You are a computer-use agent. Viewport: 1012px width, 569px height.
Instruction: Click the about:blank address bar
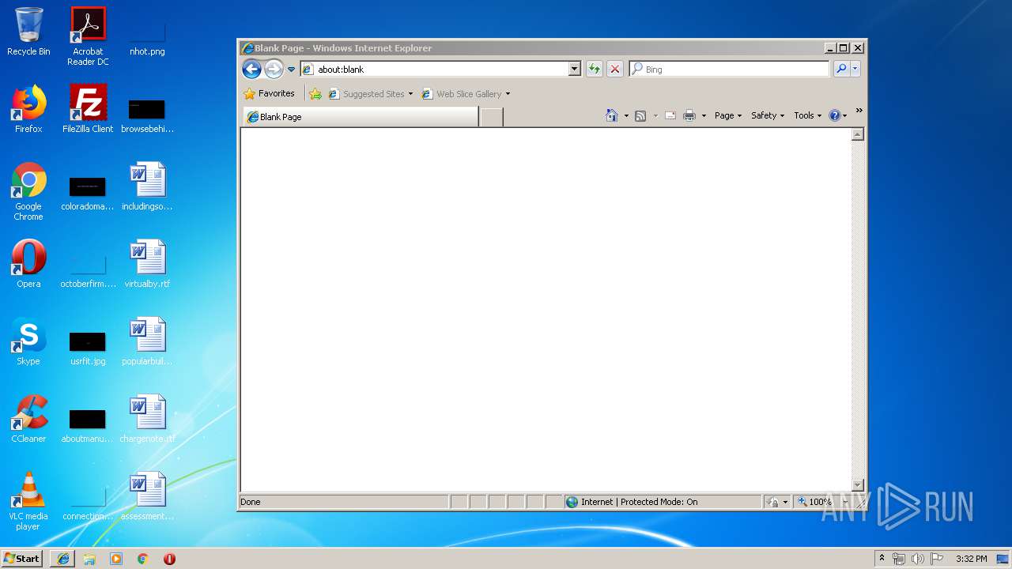[x=434, y=70]
